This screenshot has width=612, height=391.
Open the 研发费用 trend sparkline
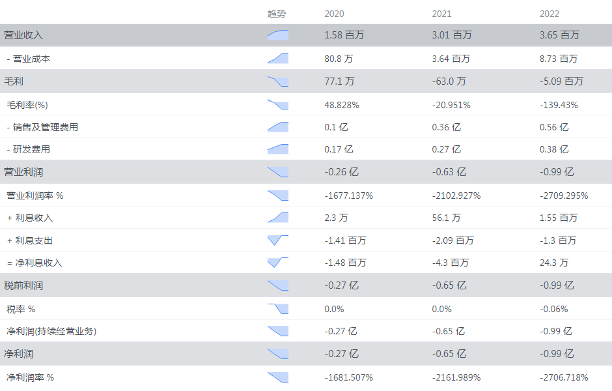278,149
